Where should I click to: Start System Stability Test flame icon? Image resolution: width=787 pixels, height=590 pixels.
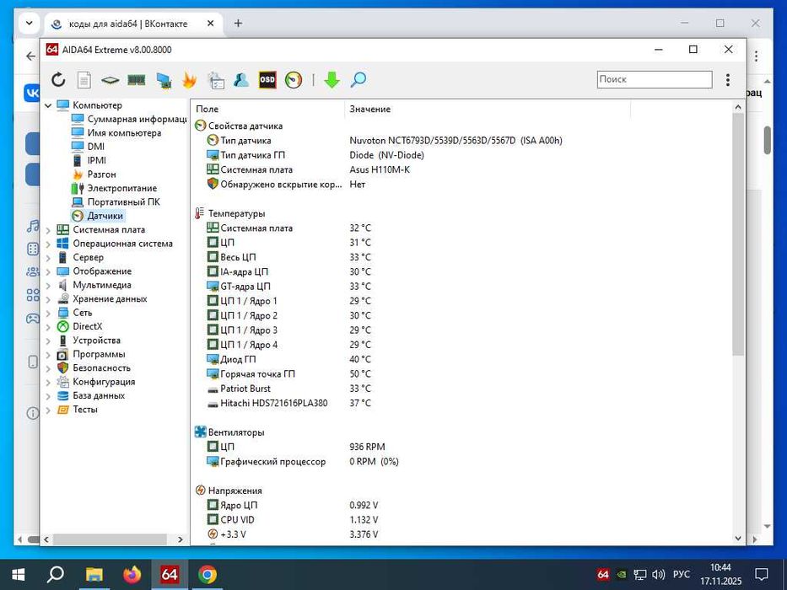click(x=189, y=80)
